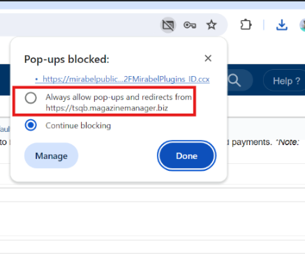The image size is (305, 256).
Task: Click the 'Pop-ups blocked:' heading text
Action: 67,59
